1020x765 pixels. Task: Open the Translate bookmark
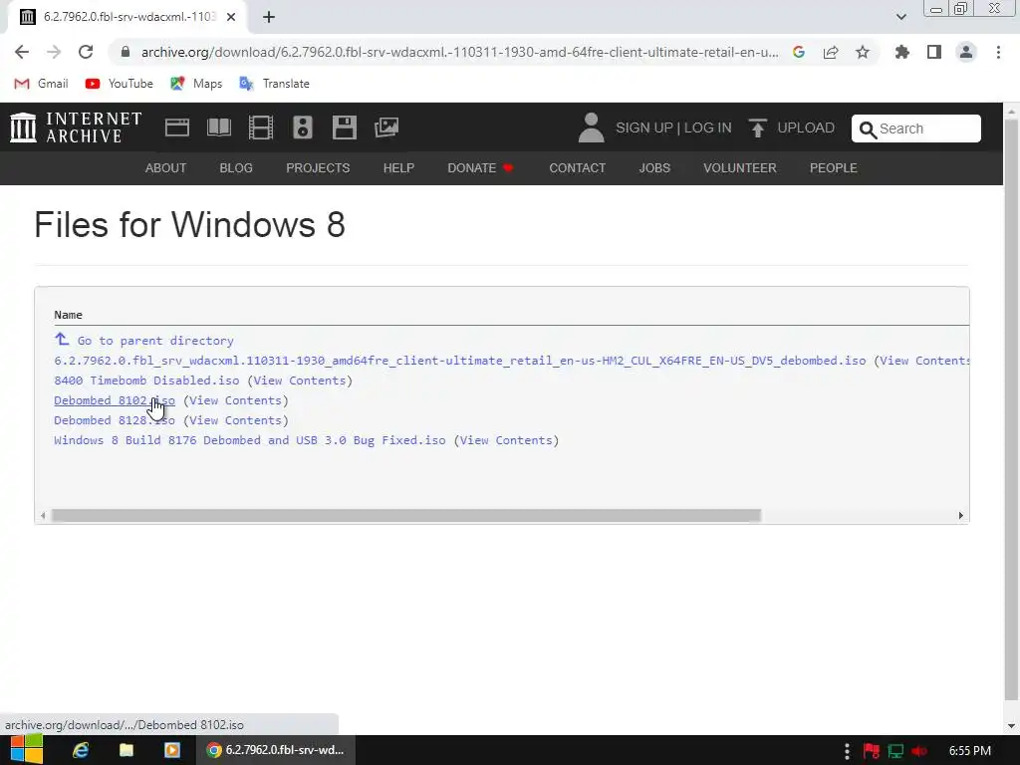[x=275, y=84]
